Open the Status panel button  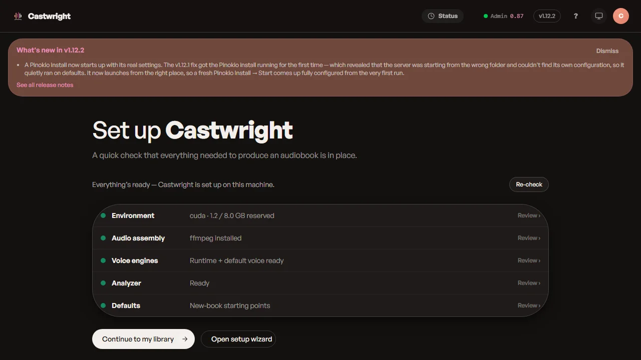(x=443, y=16)
